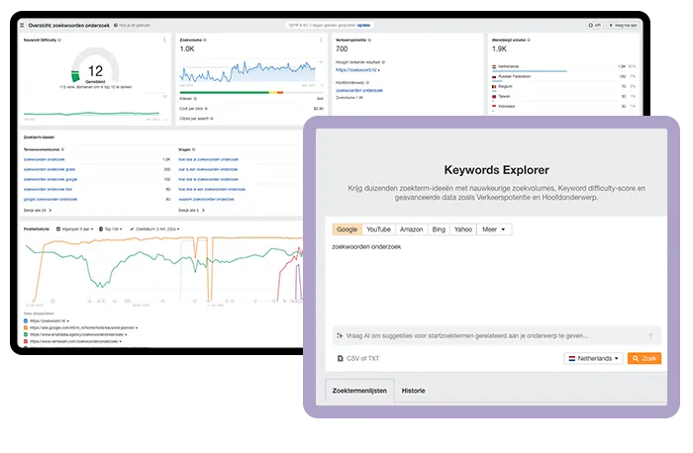Click the Netherlands volume share bar

[x=530, y=70]
